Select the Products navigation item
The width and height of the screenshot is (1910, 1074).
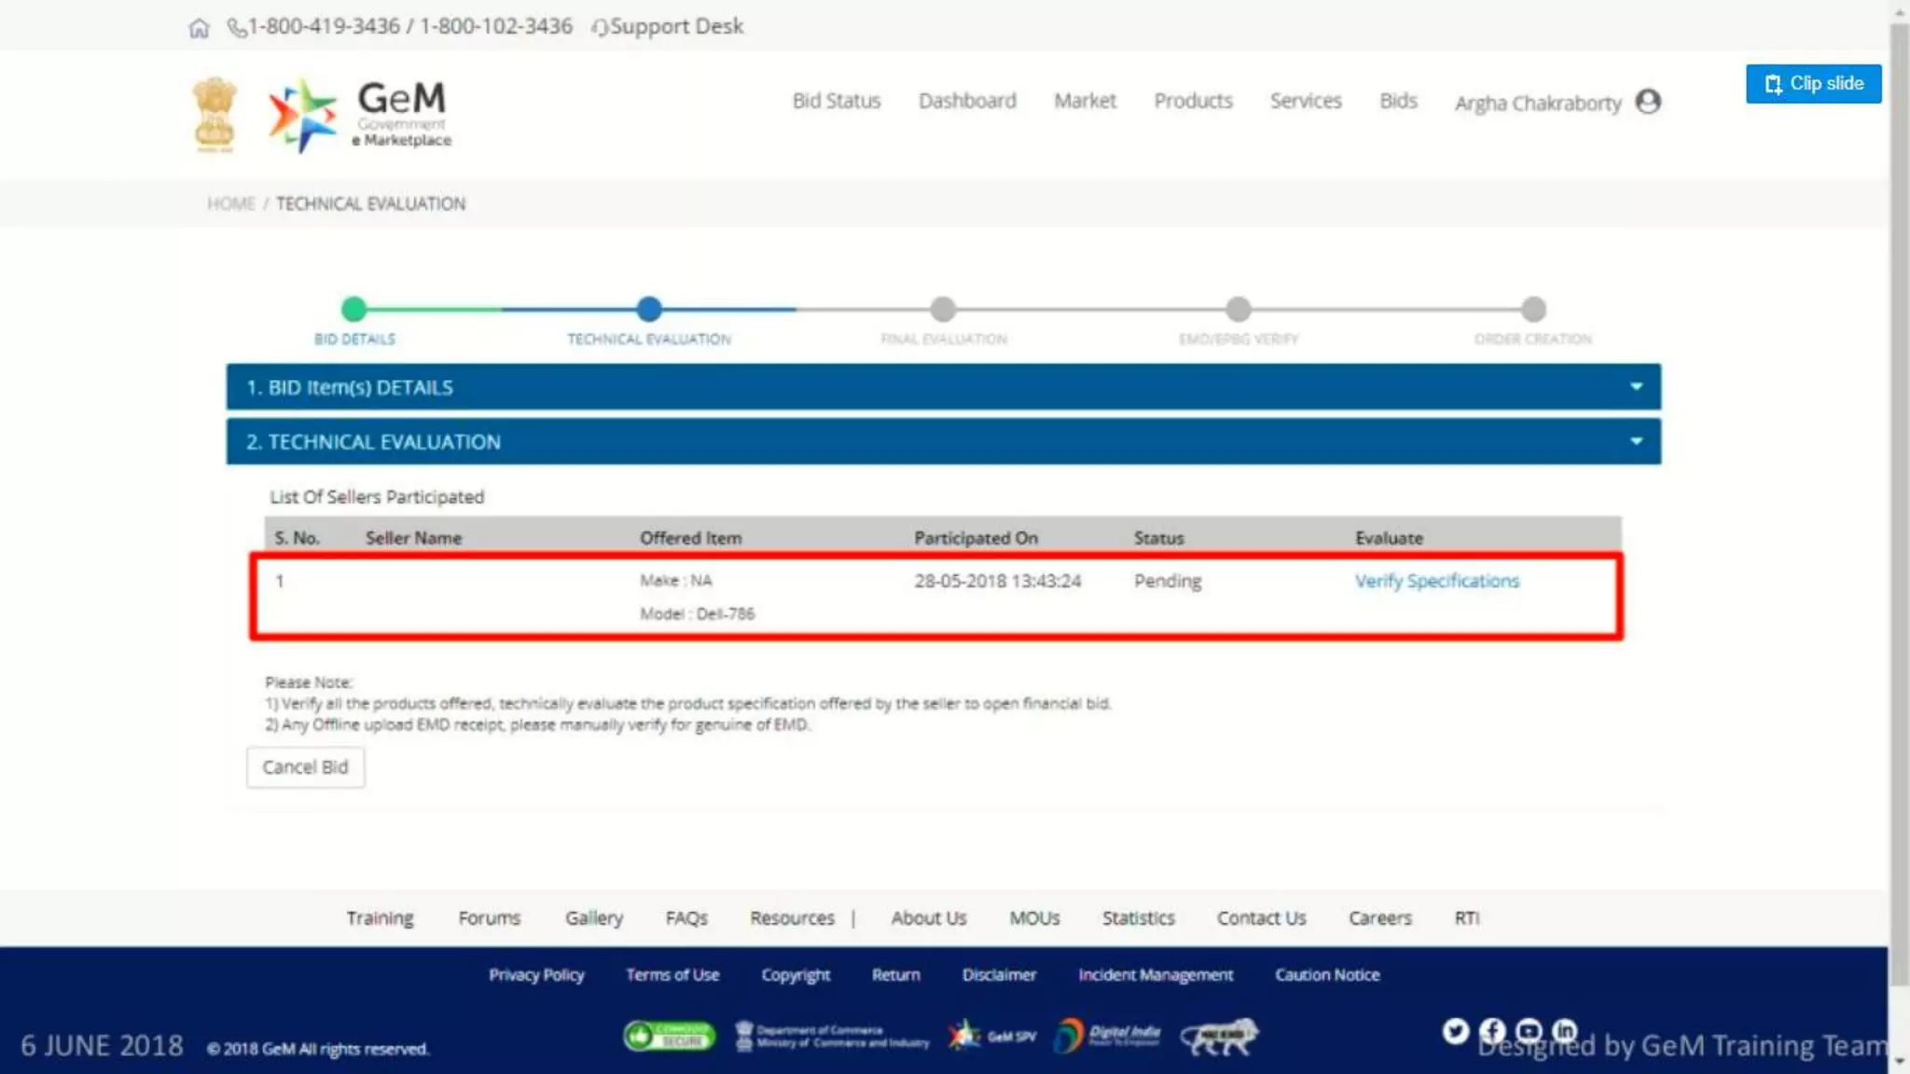coord(1193,101)
